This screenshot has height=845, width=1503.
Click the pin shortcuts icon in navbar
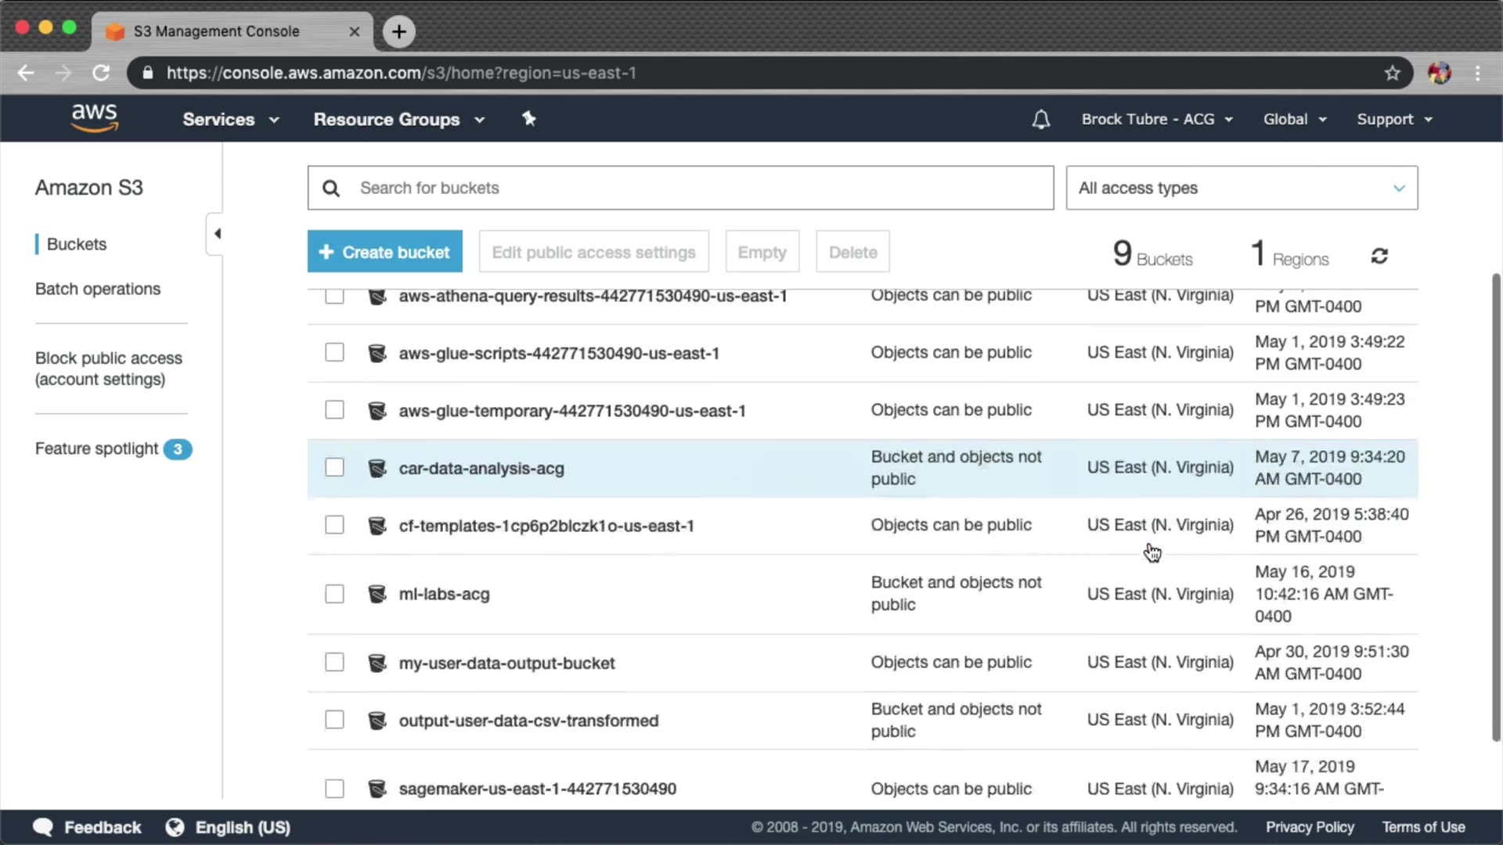[x=529, y=119]
